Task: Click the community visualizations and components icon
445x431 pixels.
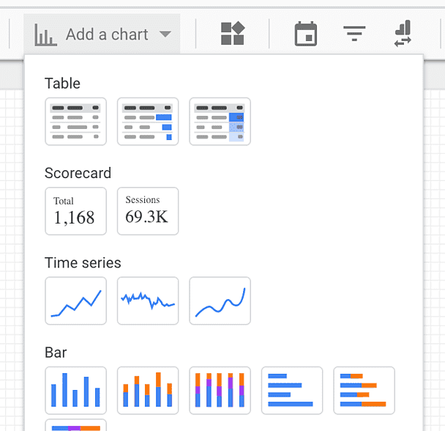Action: click(233, 34)
